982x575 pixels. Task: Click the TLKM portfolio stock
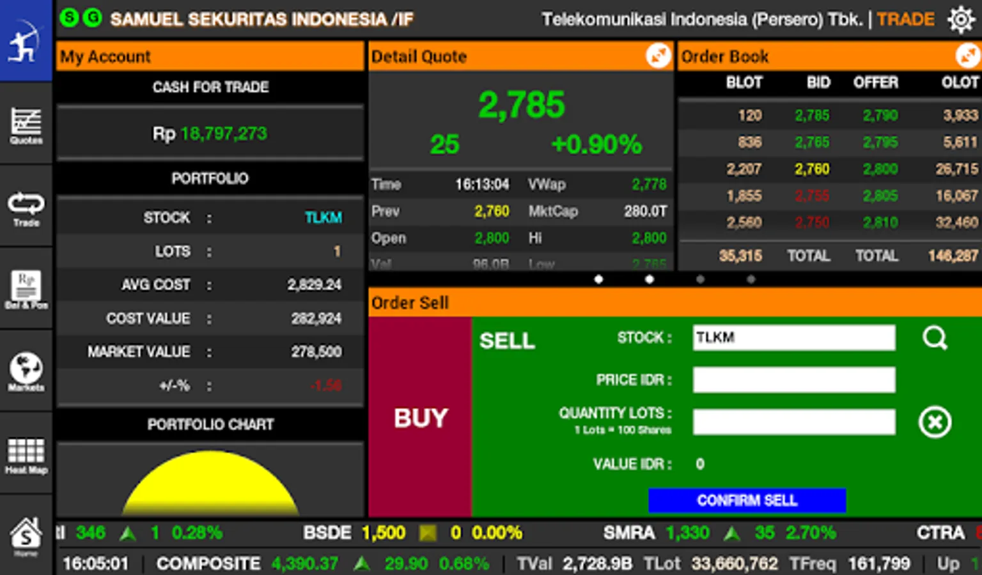323,218
